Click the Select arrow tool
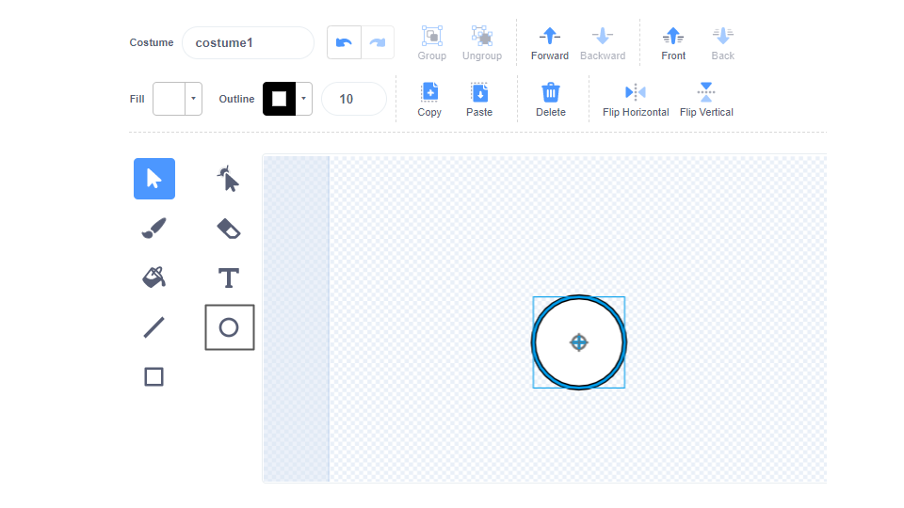904x508 pixels. 154,179
